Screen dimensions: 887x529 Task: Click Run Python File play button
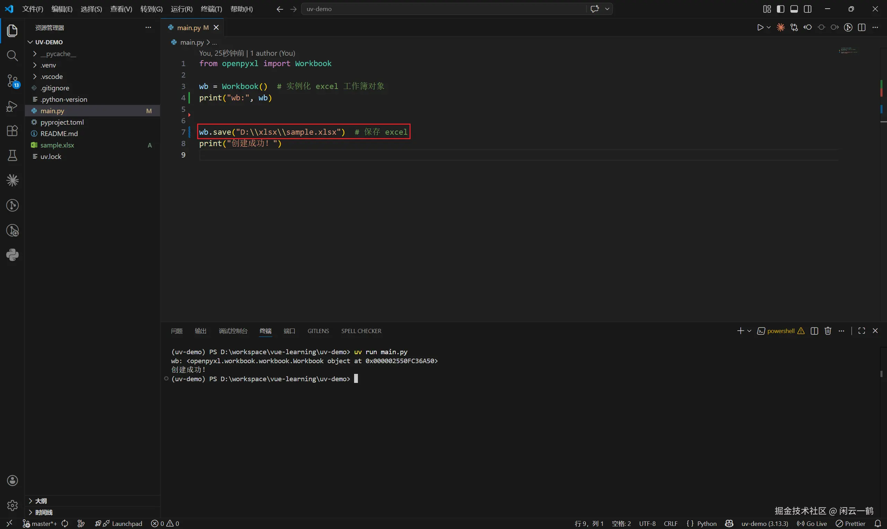[x=760, y=27]
